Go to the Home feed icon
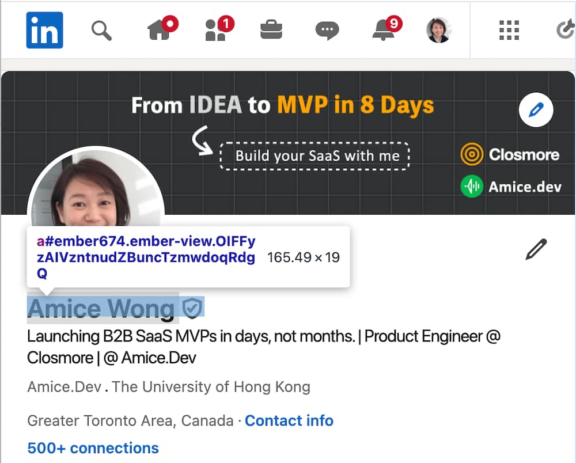576x463 pixels. pyautogui.click(x=160, y=30)
